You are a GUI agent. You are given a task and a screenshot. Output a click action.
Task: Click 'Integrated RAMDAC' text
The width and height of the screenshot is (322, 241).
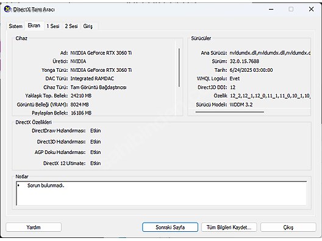click(x=92, y=79)
